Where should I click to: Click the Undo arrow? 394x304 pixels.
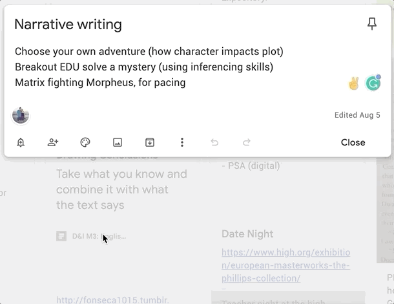[214, 142]
